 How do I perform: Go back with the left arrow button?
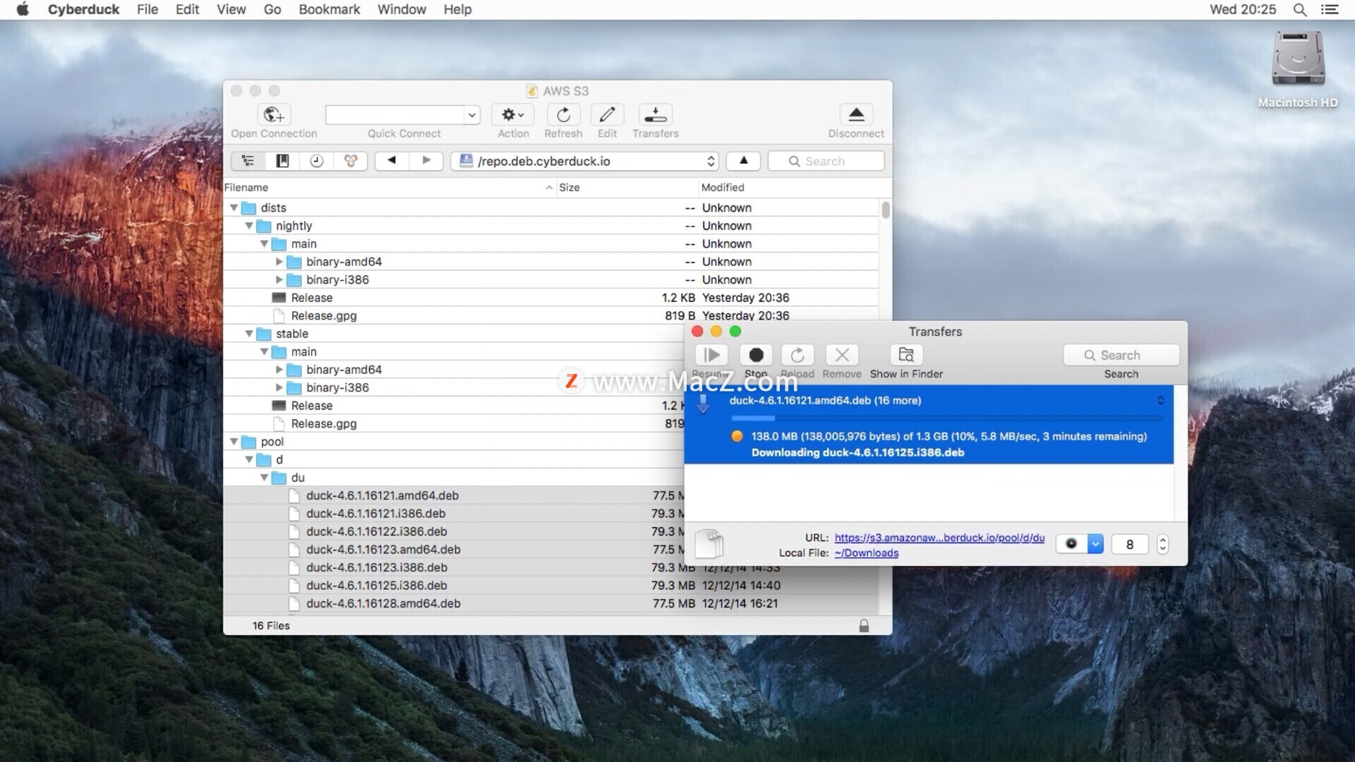[x=392, y=161]
